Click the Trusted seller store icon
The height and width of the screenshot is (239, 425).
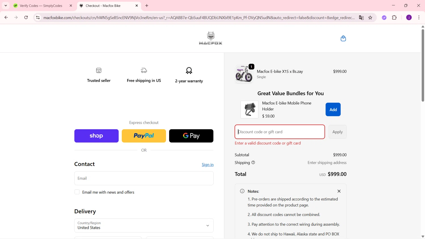pos(99,70)
